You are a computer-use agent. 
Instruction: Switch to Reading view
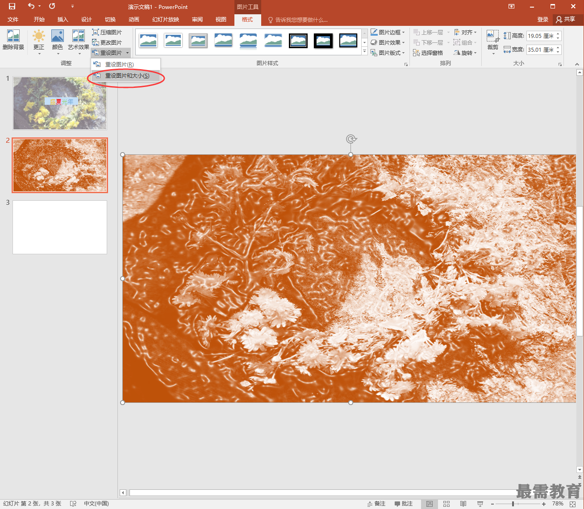[463, 504]
